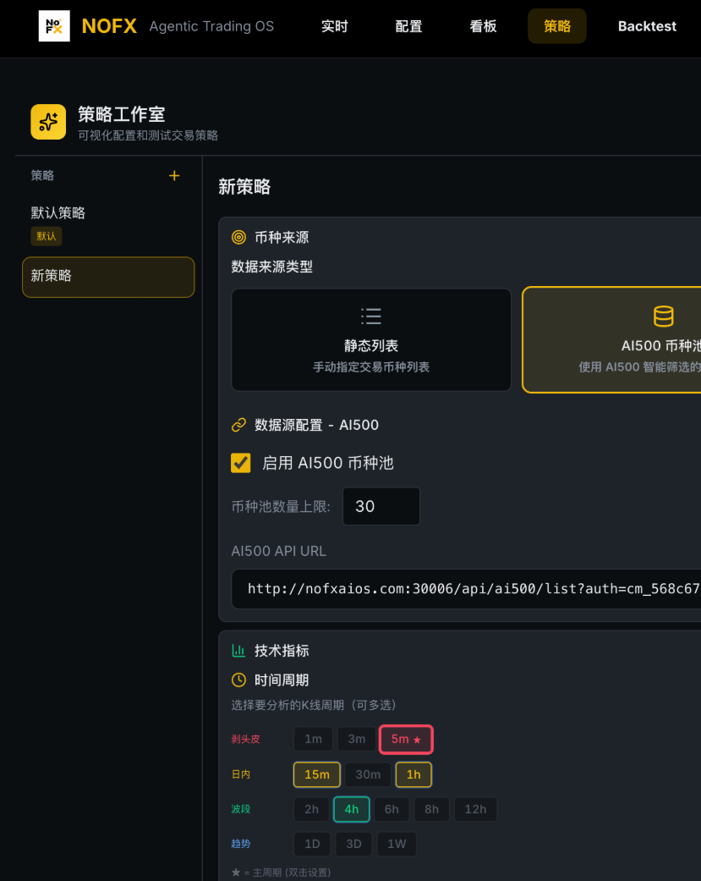Image resolution: width=701 pixels, height=881 pixels.
Task: Switch to the Backtest tab
Action: [647, 26]
